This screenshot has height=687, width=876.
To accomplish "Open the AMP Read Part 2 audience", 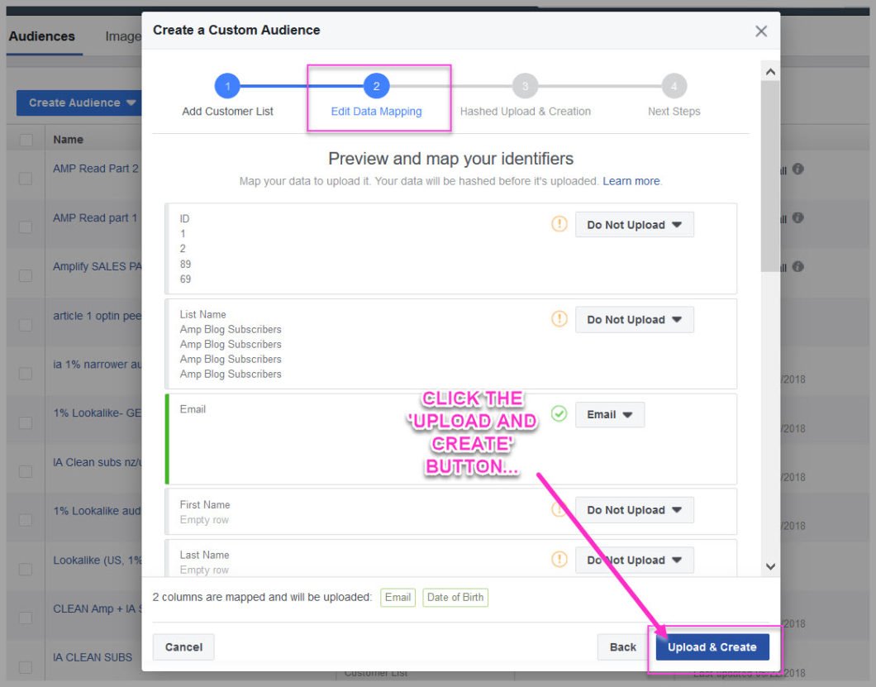I will 96,169.
